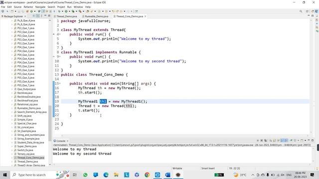
Task: Click the Remove Launch X icon in Console
Action: [262, 140]
